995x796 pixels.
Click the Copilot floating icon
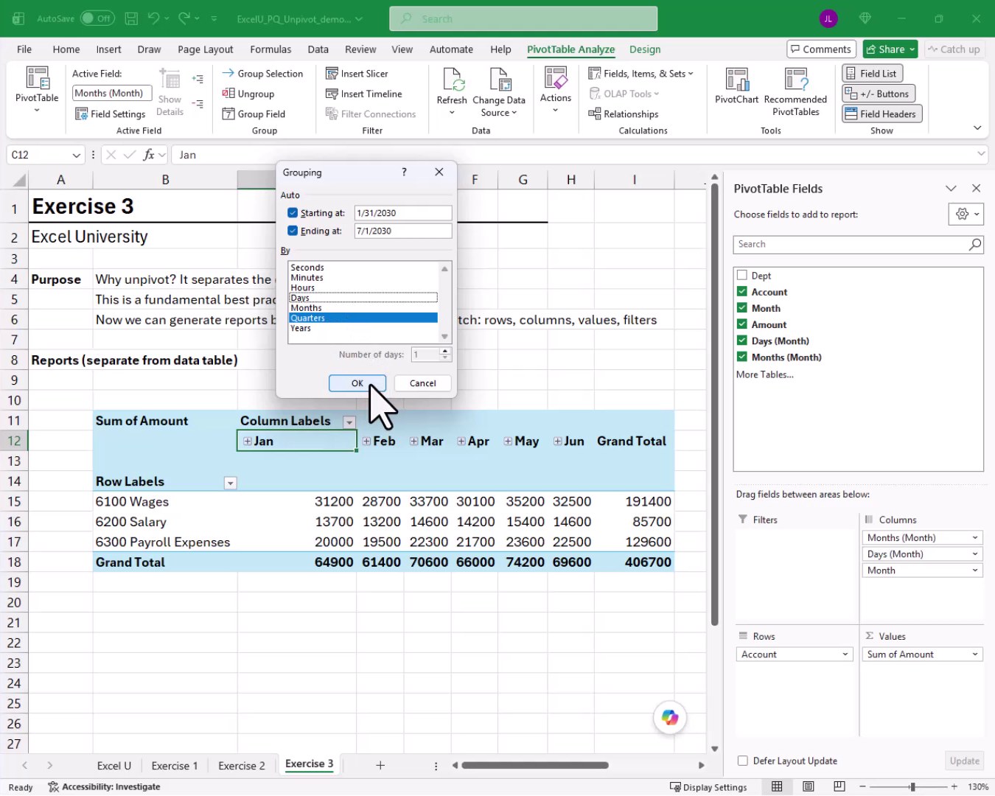click(670, 717)
